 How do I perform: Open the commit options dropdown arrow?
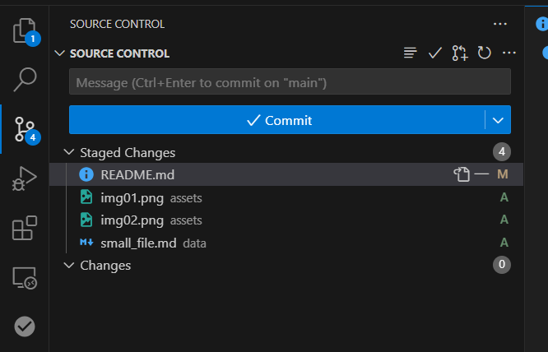point(498,120)
